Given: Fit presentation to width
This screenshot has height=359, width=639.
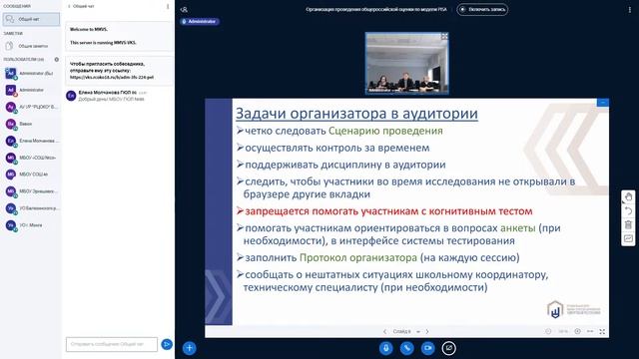Looking at the screenshot, I should coord(590,331).
